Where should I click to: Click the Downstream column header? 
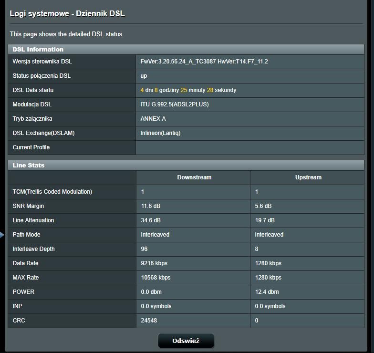(194, 177)
